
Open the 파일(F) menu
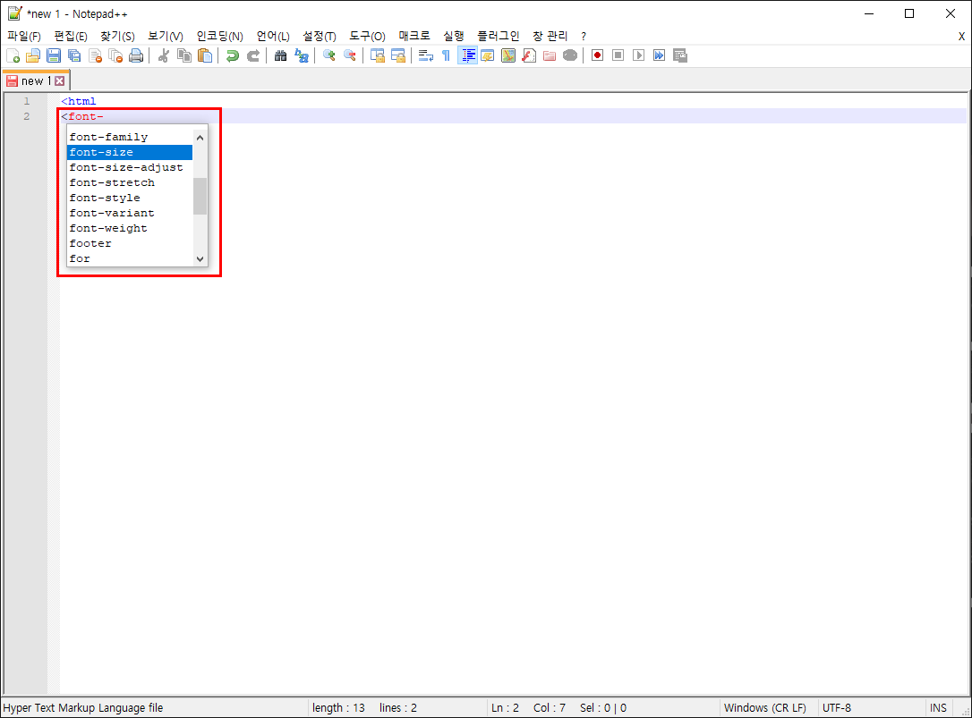pyautogui.click(x=24, y=36)
